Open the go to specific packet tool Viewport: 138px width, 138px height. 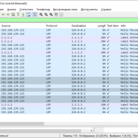[13, 14]
